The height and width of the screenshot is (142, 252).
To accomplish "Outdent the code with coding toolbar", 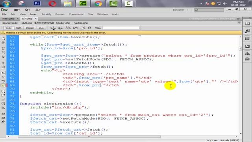I will tap(3, 118).
